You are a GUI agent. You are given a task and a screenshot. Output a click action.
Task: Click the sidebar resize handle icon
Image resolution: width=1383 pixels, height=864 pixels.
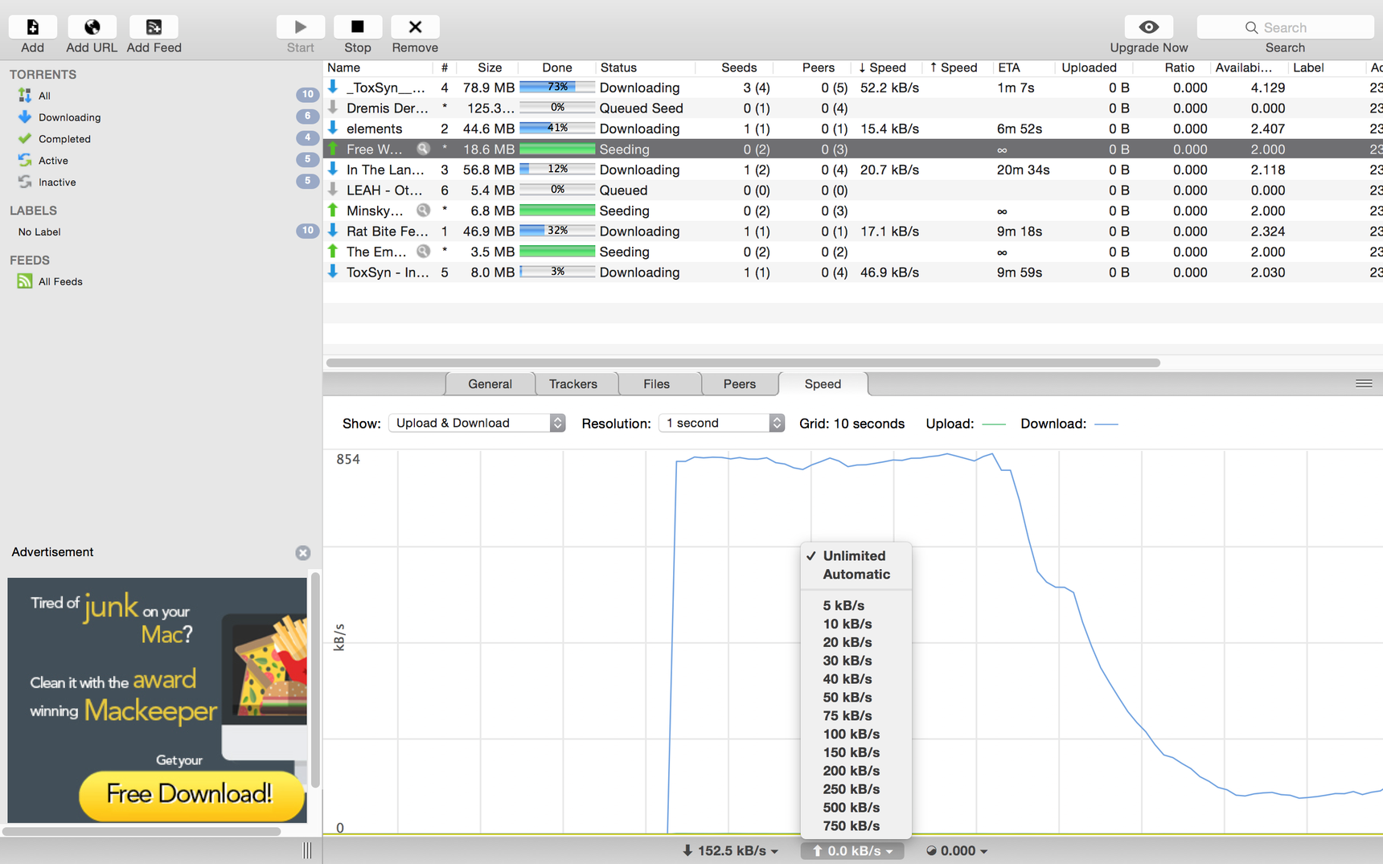[307, 850]
